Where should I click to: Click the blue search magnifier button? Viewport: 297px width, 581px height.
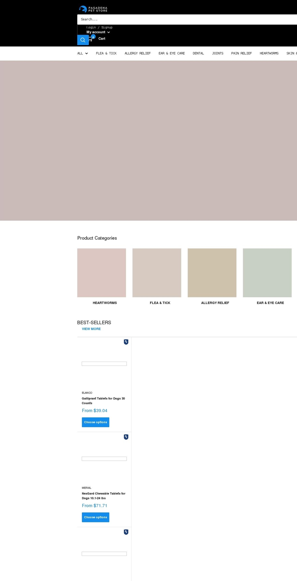click(x=83, y=40)
